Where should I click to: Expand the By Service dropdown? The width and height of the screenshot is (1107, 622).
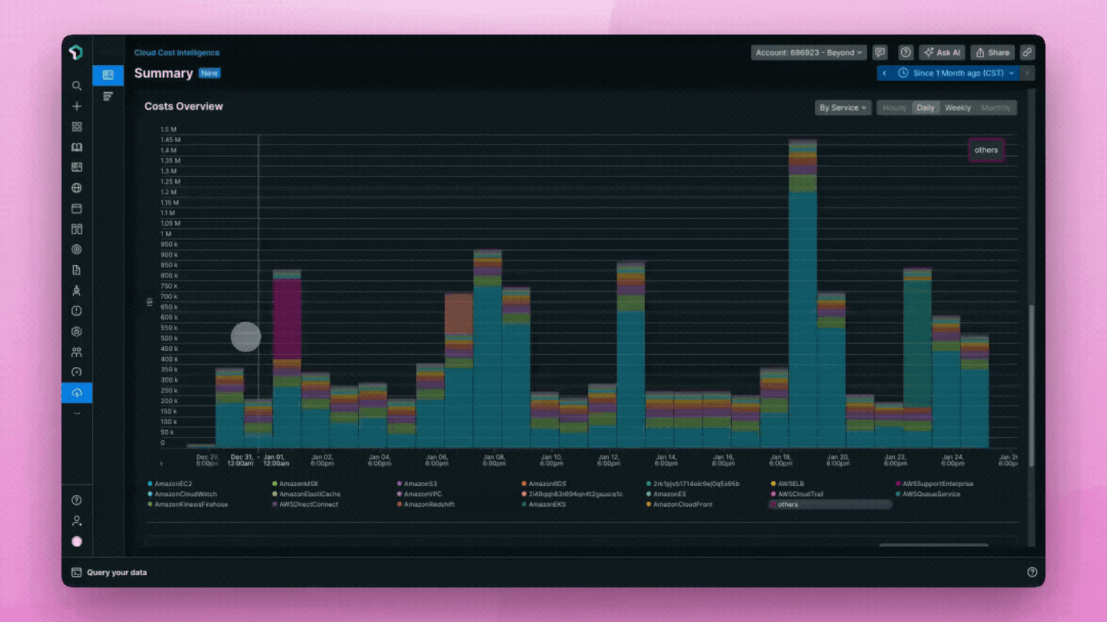click(842, 108)
